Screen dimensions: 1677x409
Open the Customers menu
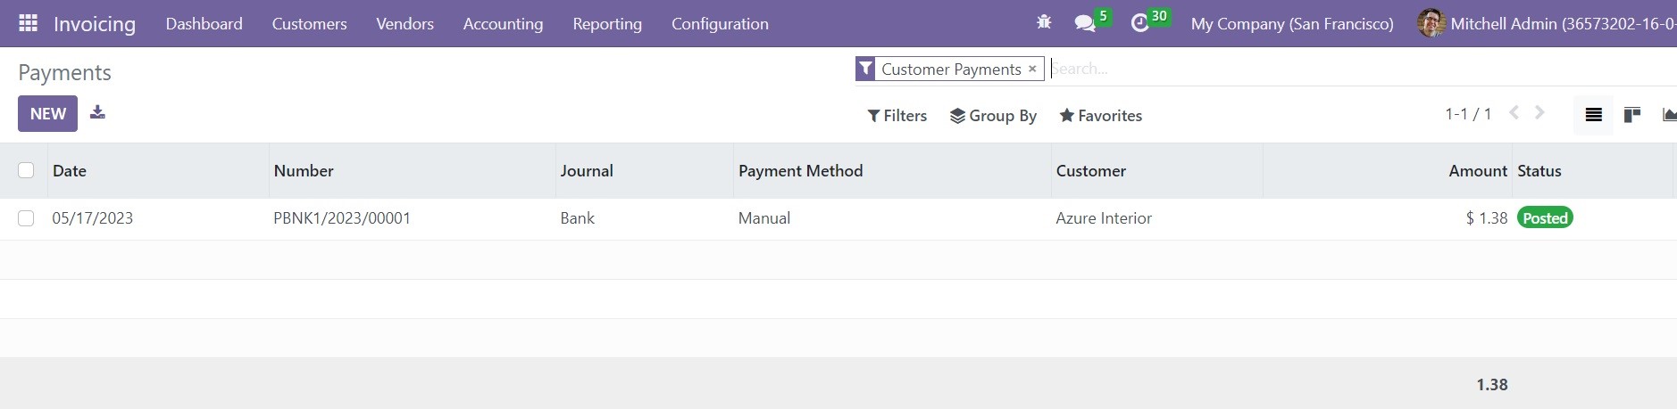[309, 24]
